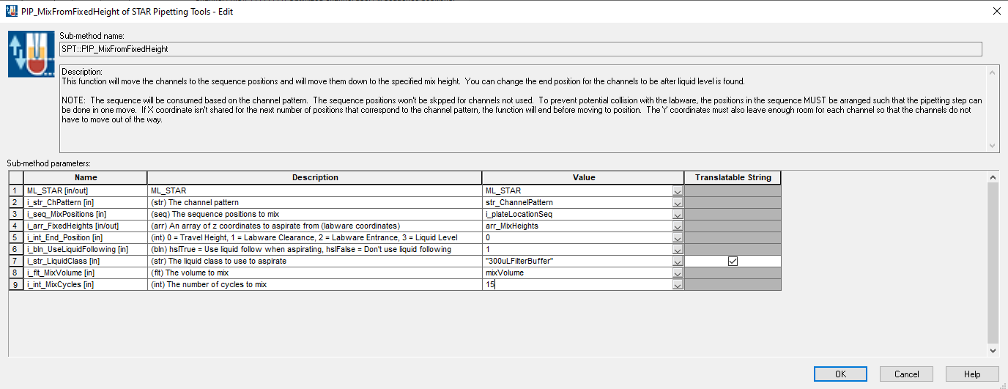The image size is (1008, 389).
Task: Click the title bar application icon
Action: pos(10,11)
